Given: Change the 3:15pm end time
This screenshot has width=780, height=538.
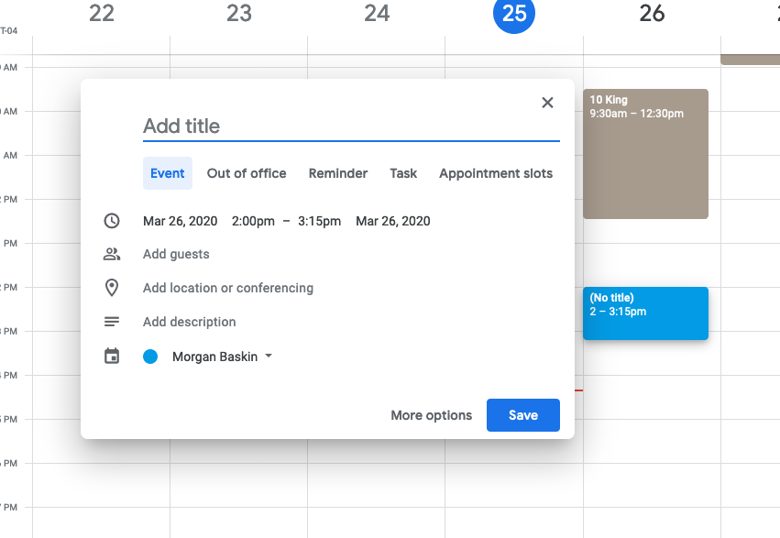Looking at the screenshot, I should [319, 221].
